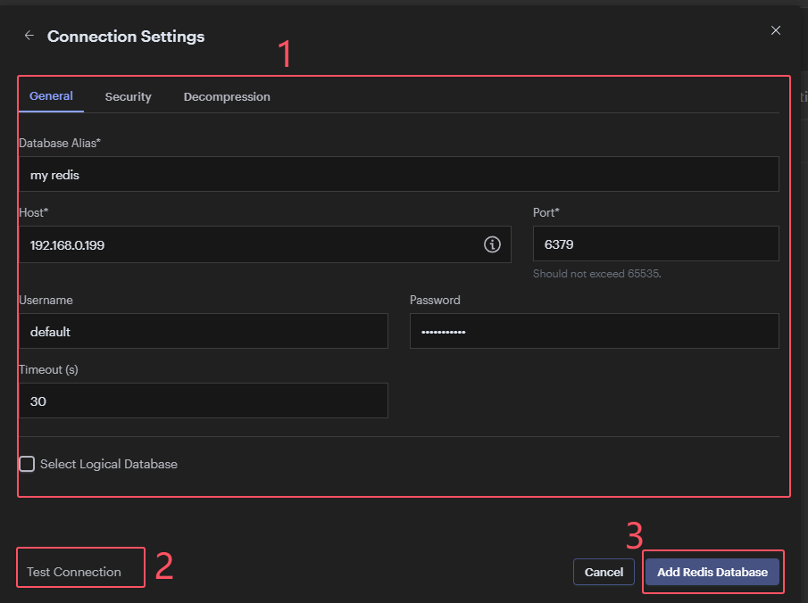Click the 'Select Logical Database' label text
808x603 pixels.
pos(109,464)
